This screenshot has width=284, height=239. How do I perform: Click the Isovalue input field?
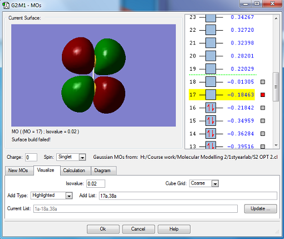pos(96,184)
